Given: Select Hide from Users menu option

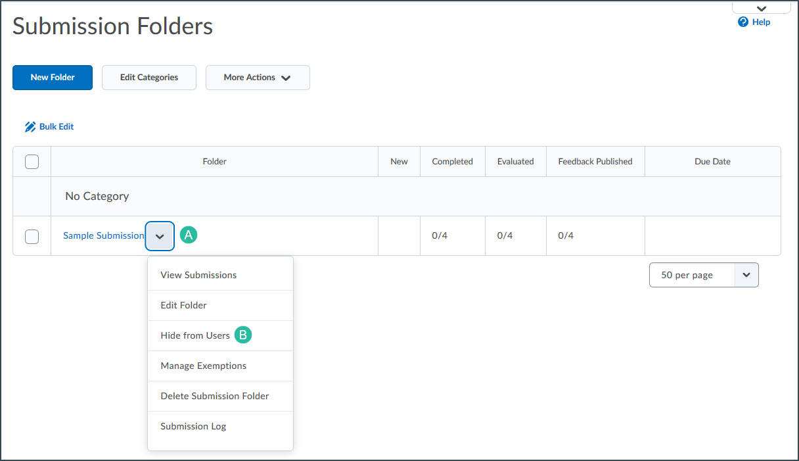Looking at the screenshot, I should click(194, 335).
